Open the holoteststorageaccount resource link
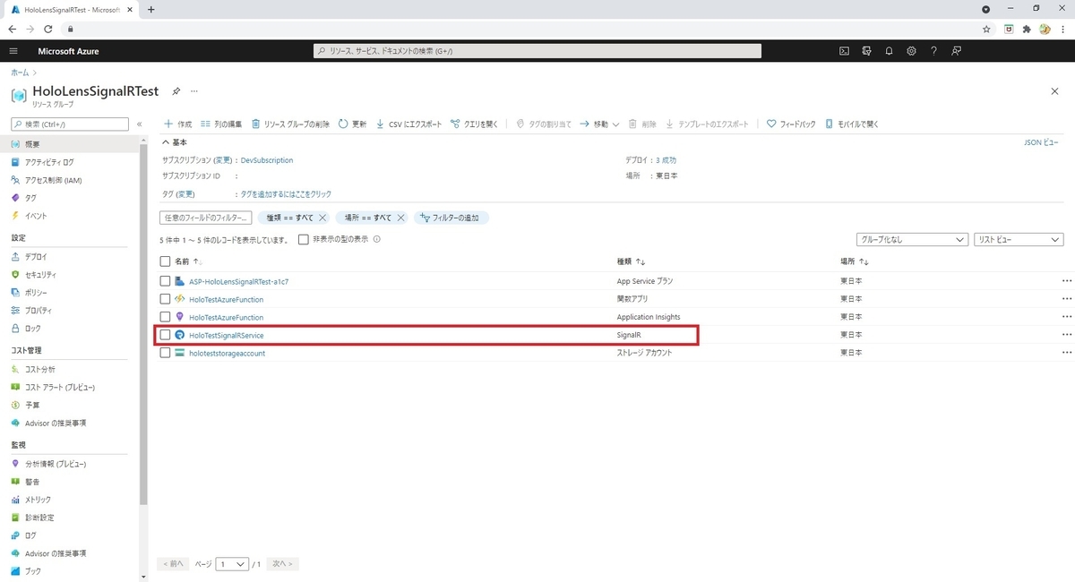Viewport: 1075px width, 582px height. [227, 353]
